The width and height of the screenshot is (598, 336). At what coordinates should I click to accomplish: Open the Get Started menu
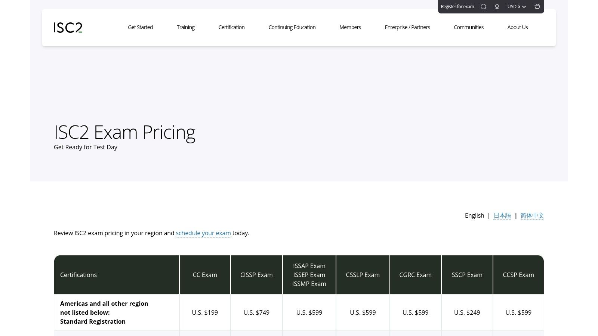(x=140, y=27)
